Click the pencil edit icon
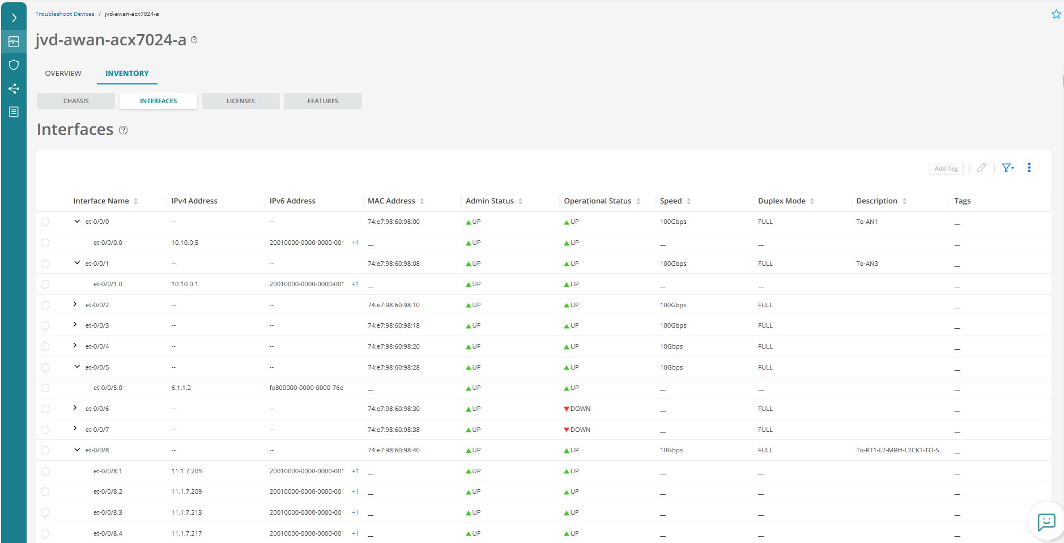Screen dimensions: 1064x543 [x=981, y=168]
